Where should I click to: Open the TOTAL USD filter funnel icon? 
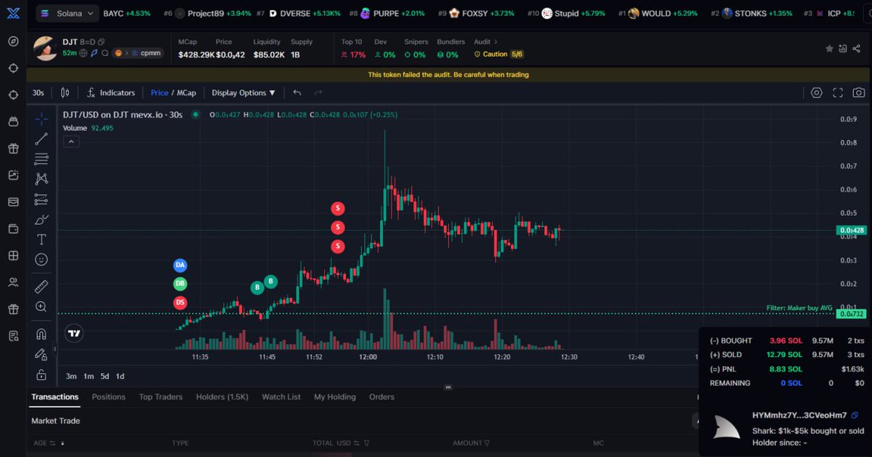click(367, 442)
